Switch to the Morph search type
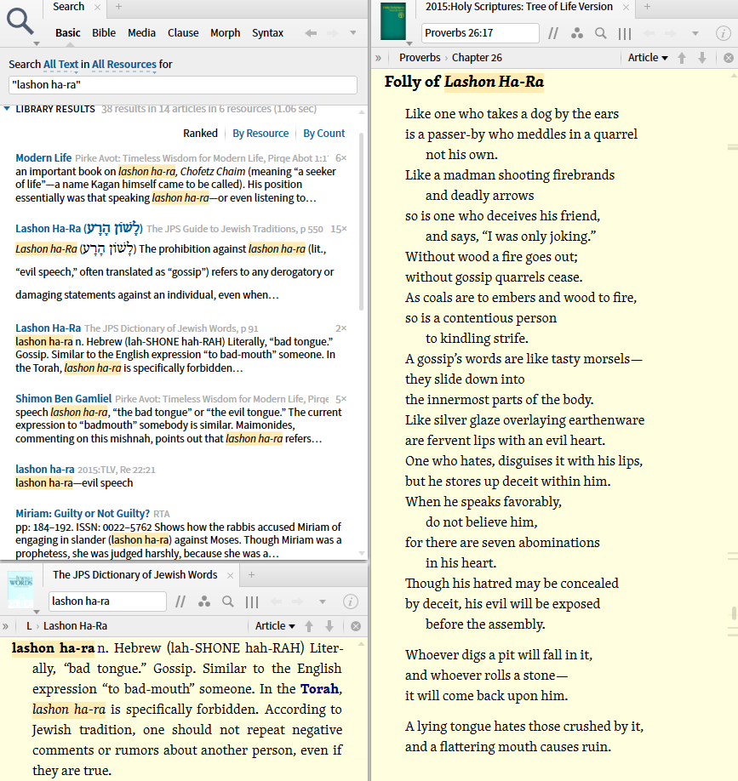The image size is (738, 781). pos(225,33)
